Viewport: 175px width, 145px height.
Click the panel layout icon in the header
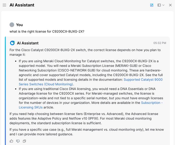coord(159,5)
